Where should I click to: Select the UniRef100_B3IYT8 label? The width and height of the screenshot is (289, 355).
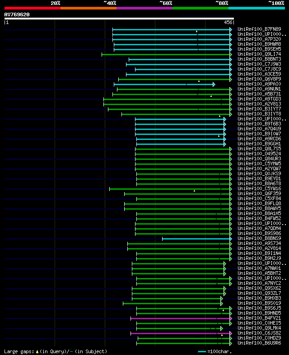pos(259,114)
